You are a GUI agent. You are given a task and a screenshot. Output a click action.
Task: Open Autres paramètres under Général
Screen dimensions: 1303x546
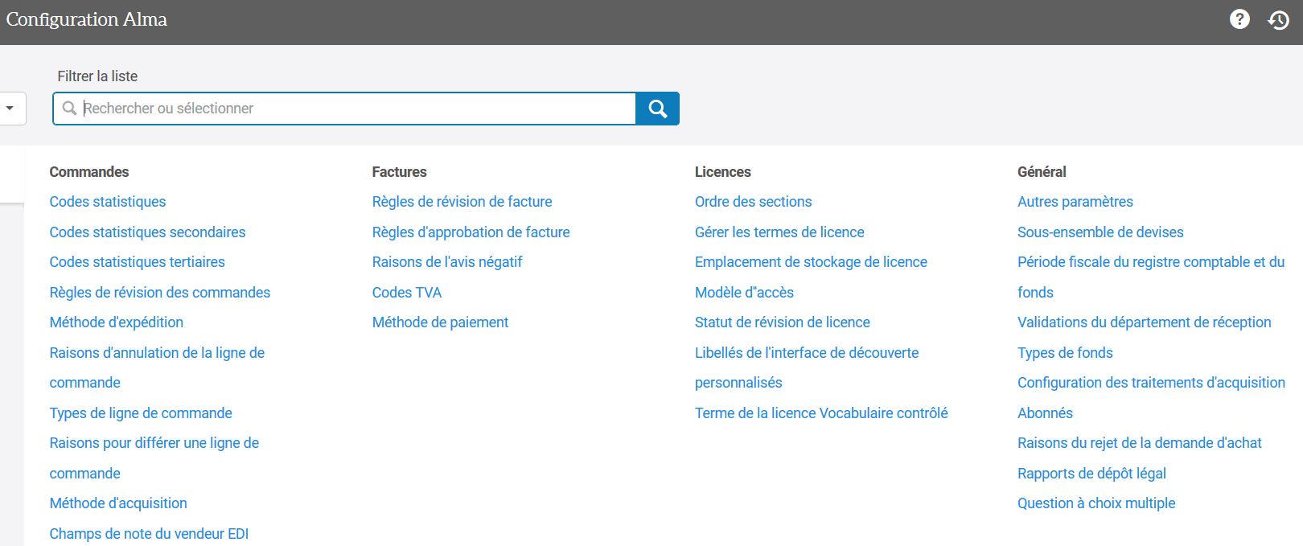[x=1075, y=202]
